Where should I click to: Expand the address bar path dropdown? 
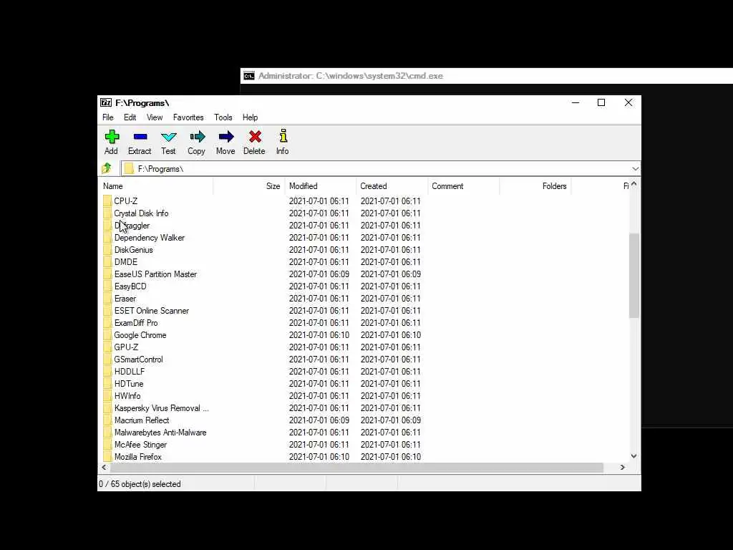point(635,169)
